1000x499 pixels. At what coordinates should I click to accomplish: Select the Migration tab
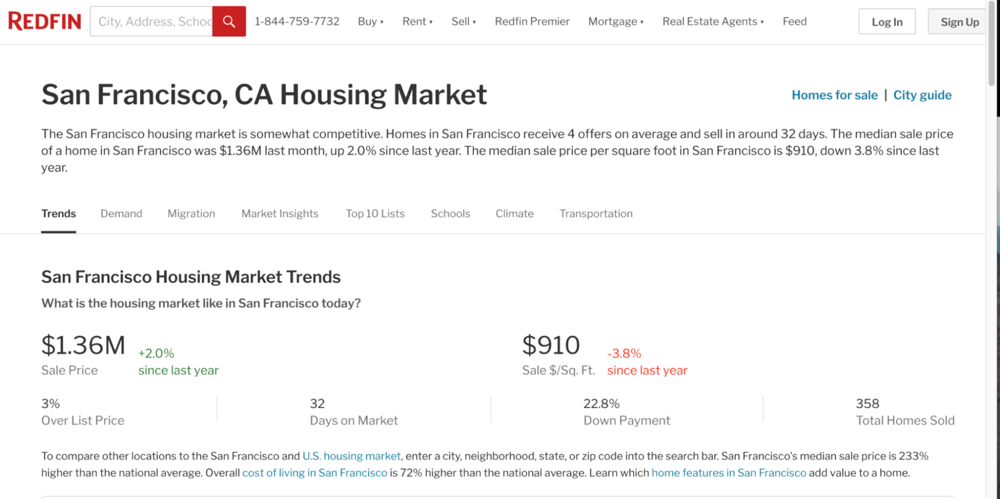tap(190, 213)
